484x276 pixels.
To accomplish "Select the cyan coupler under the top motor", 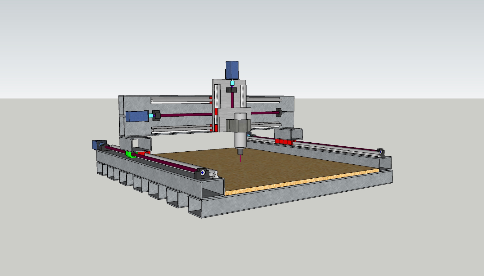I will pyautogui.click(x=232, y=83).
